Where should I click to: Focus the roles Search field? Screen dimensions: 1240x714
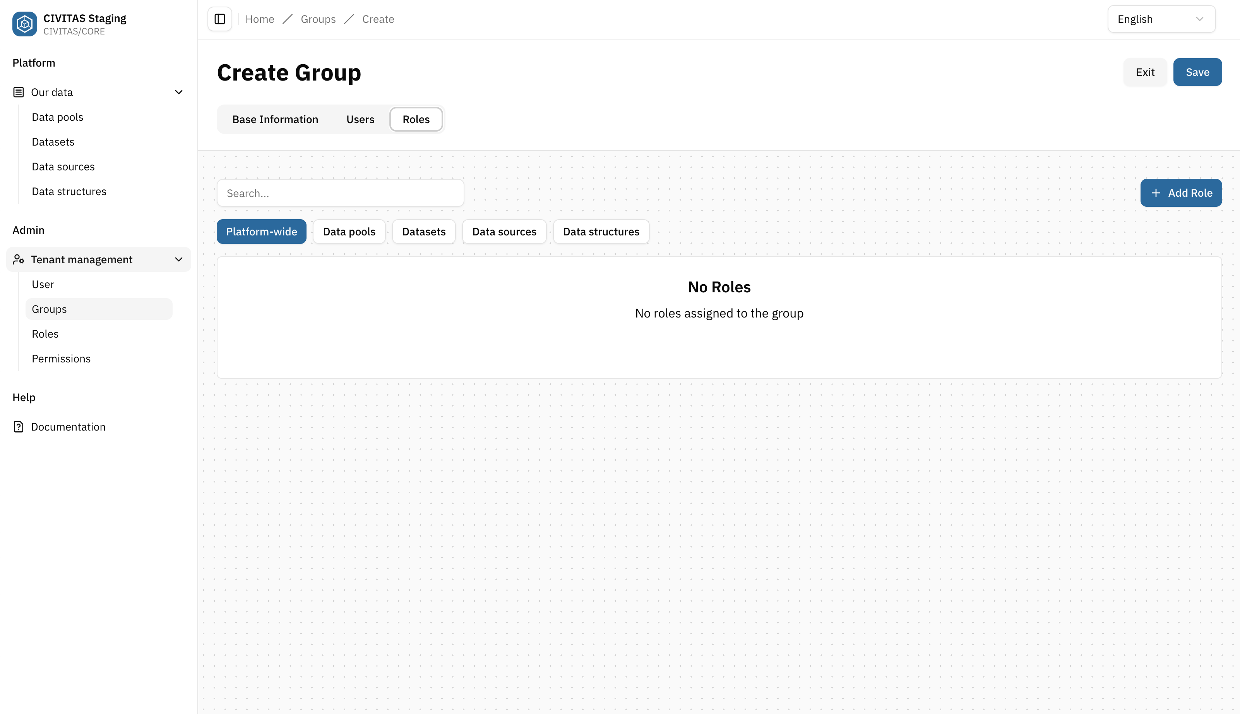(340, 193)
